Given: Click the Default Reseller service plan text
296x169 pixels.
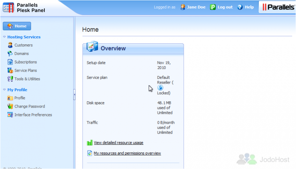Looking at the screenshot, I should coord(165,80).
